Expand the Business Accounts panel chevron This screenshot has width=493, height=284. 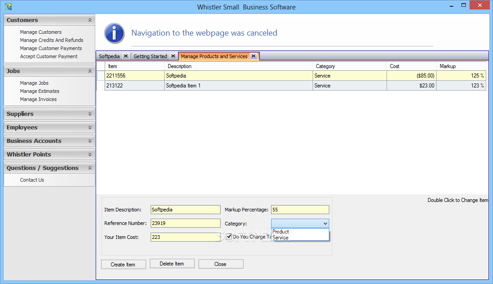click(x=90, y=141)
